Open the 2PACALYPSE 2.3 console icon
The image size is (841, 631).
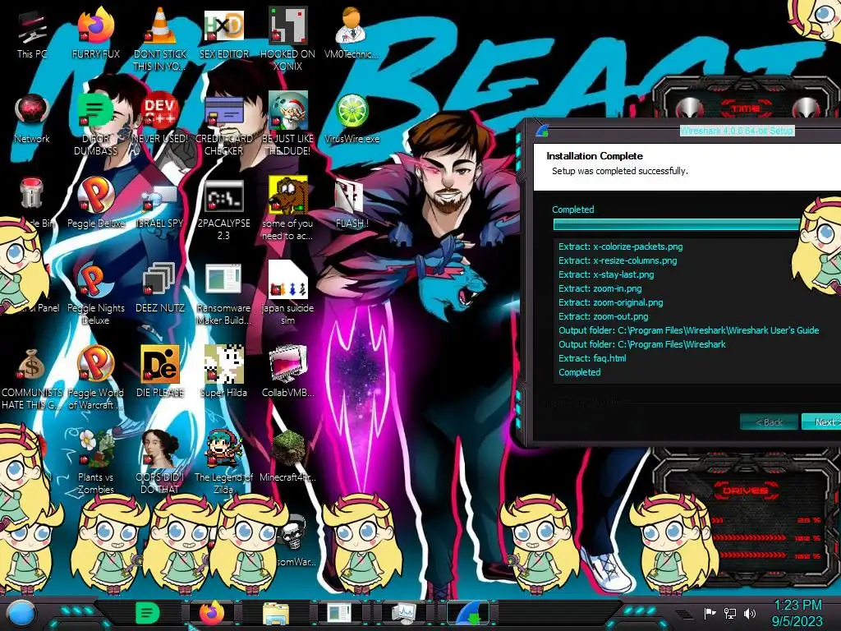pos(224,210)
